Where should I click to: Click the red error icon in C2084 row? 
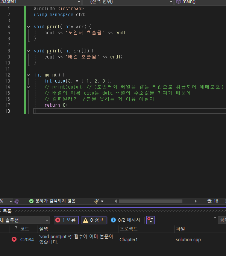(x=14, y=239)
